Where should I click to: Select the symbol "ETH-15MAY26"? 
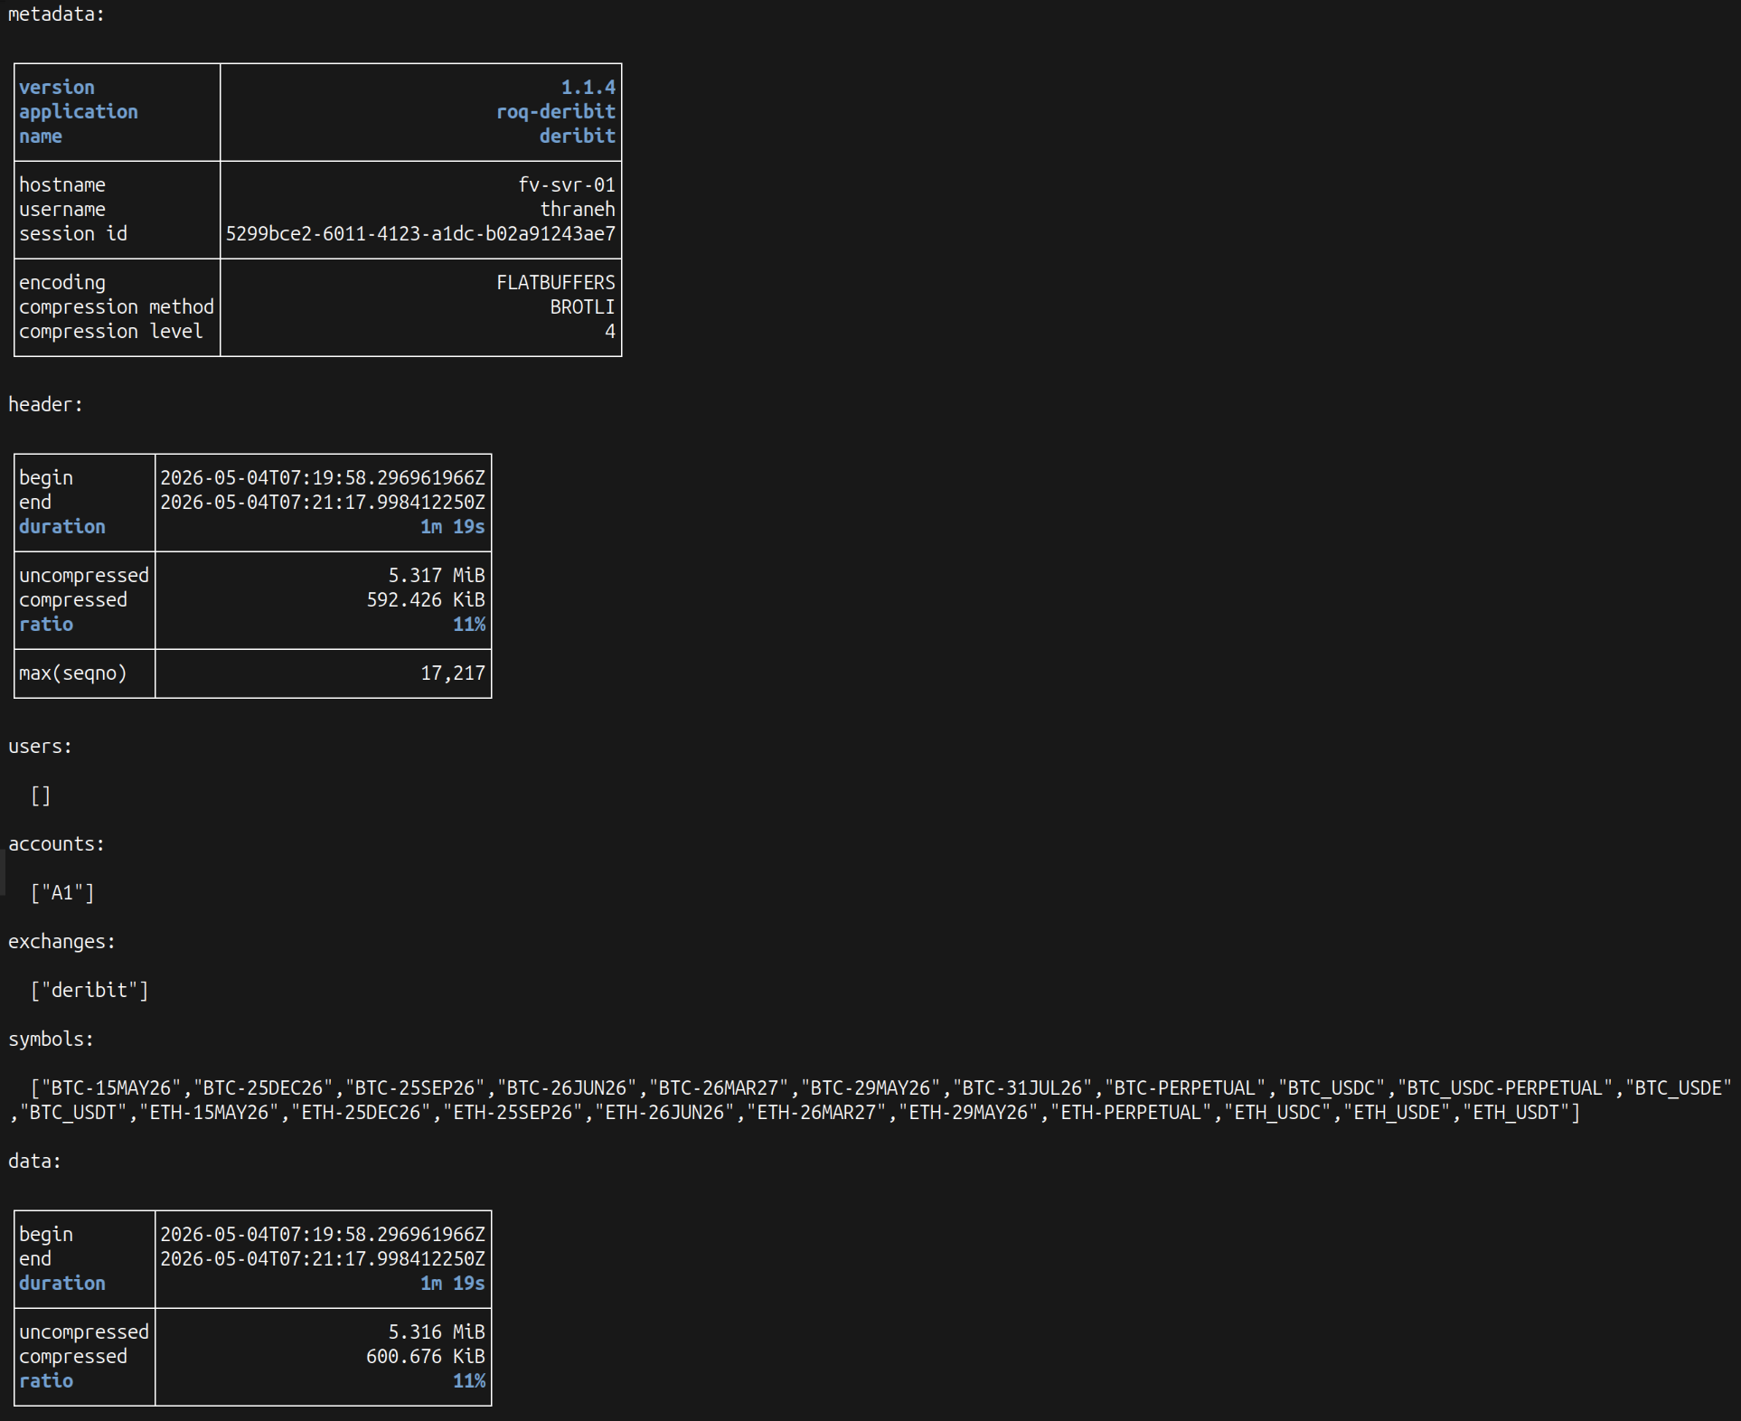point(209,1113)
